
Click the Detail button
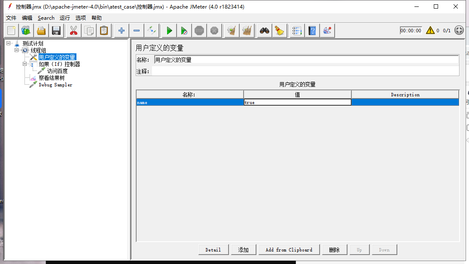tap(213, 249)
